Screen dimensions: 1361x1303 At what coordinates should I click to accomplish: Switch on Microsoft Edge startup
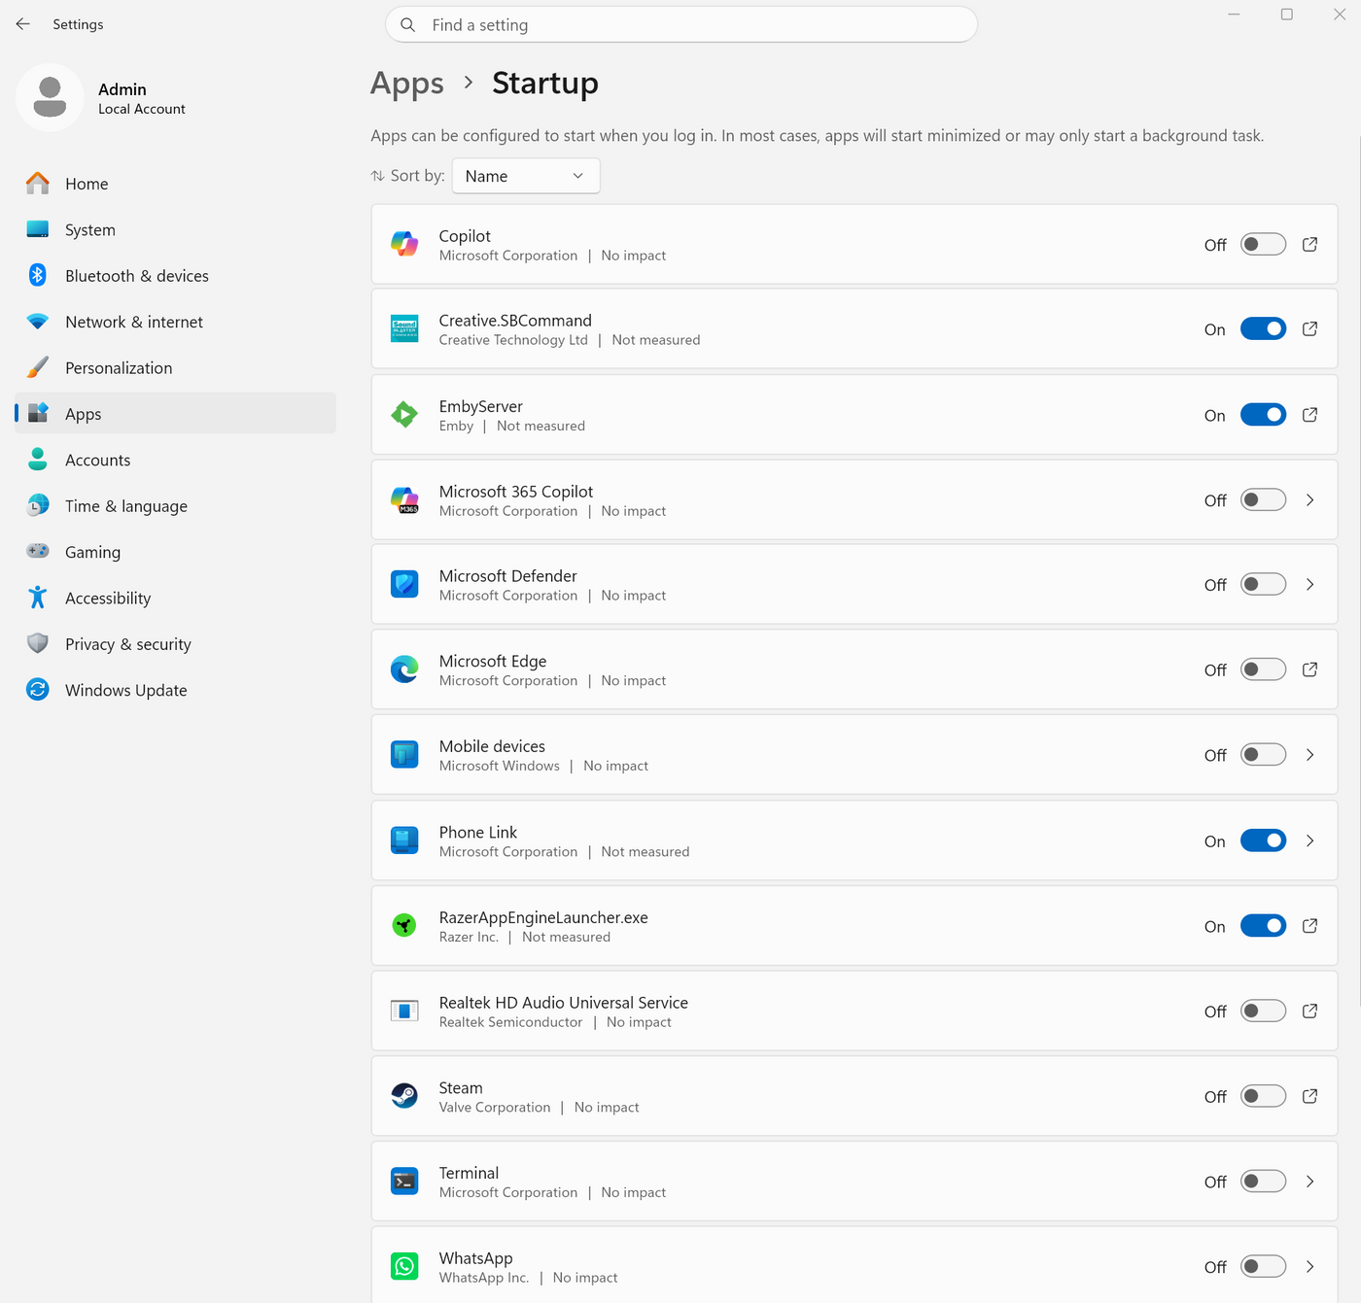(1263, 670)
